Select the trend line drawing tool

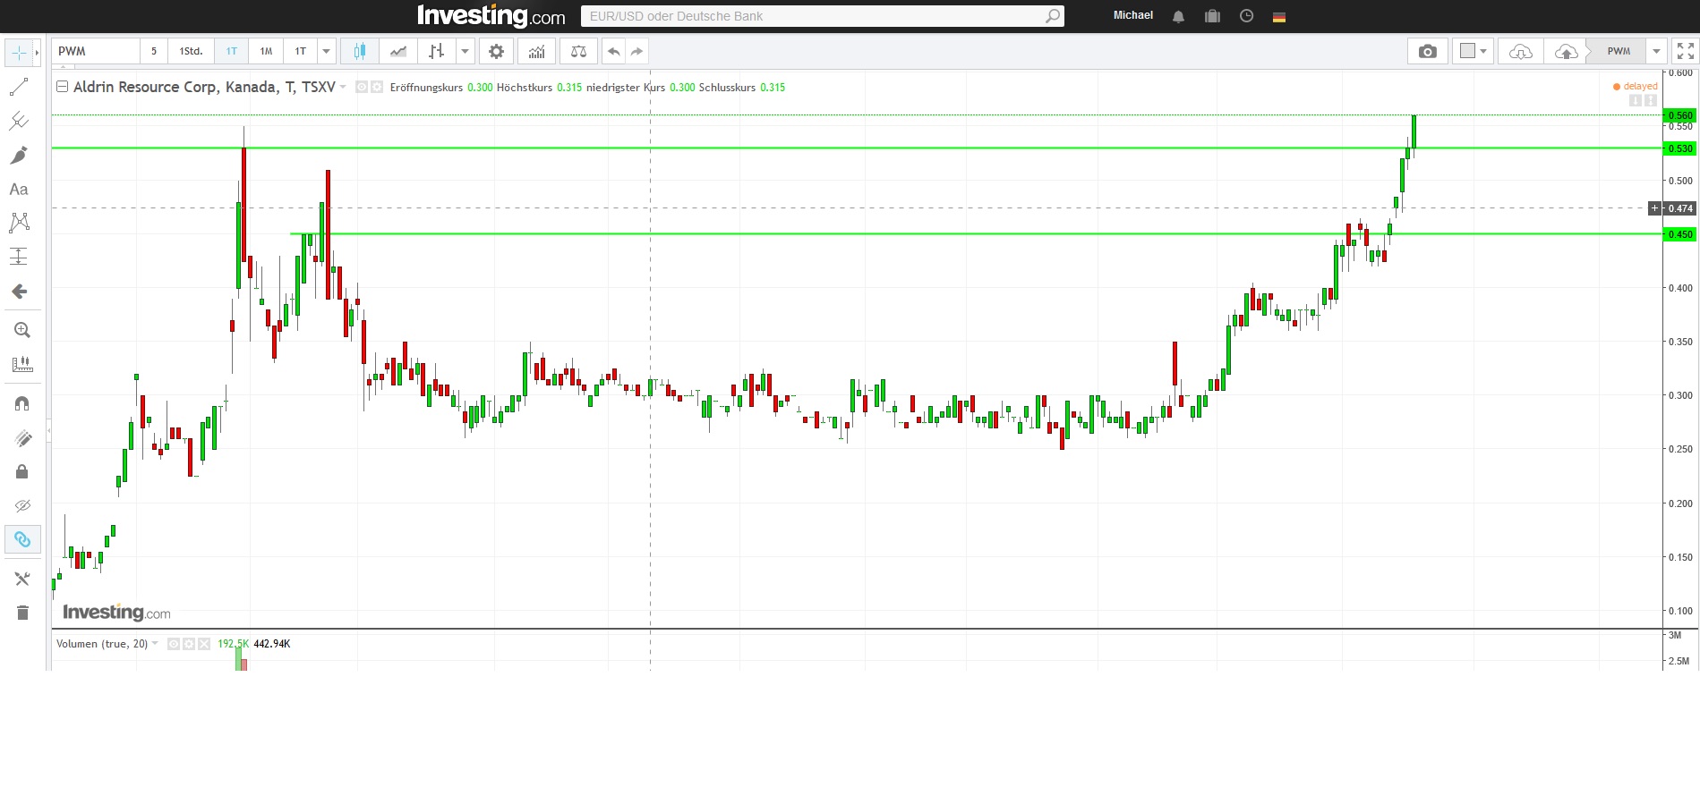coord(19,87)
